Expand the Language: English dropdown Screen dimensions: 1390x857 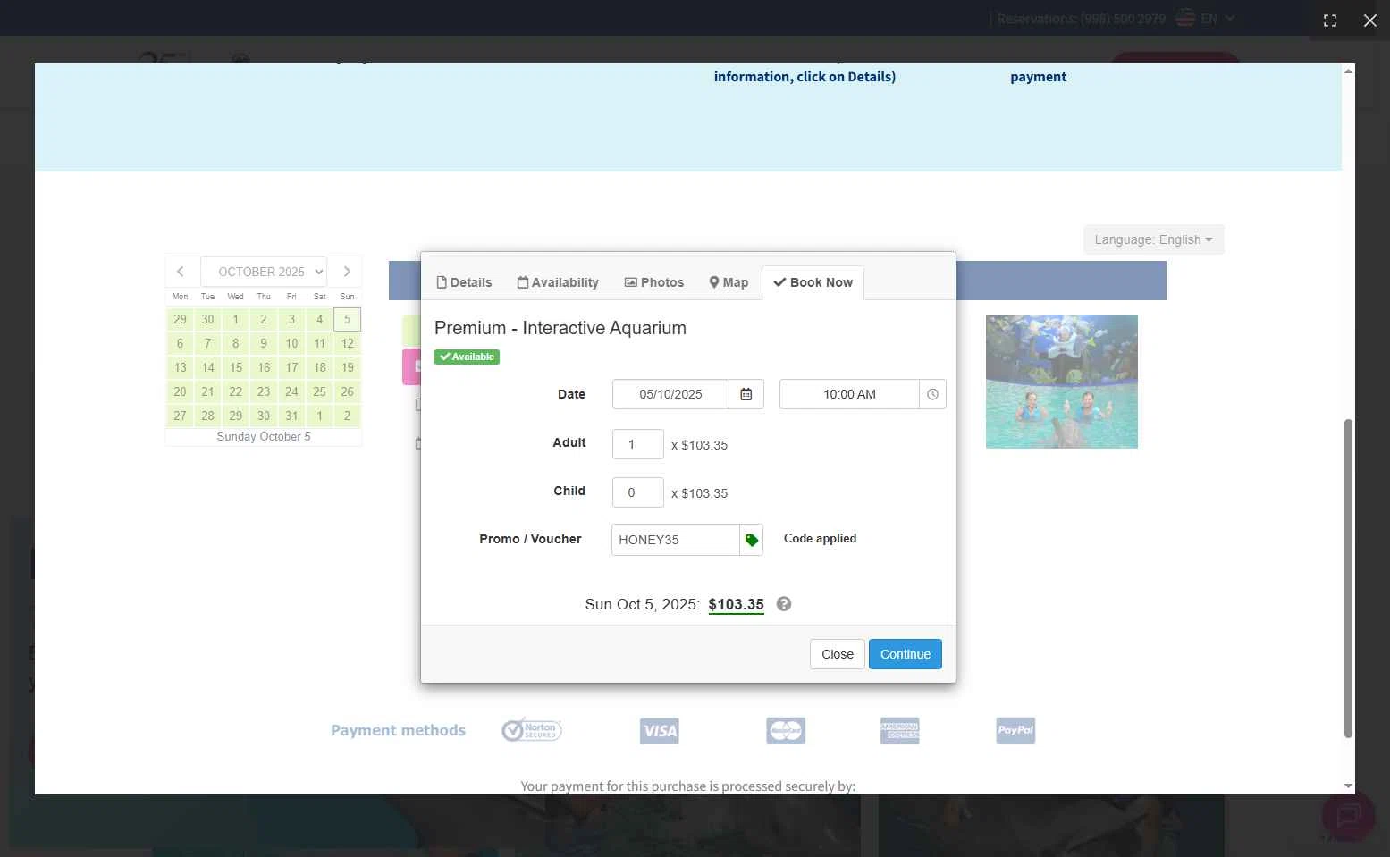(1154, 239)
